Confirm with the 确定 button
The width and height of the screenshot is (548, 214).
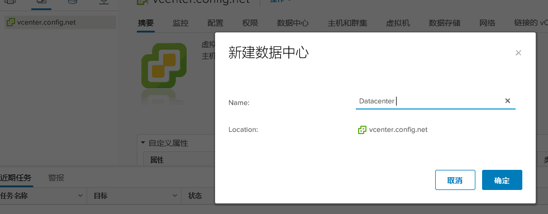coord(502,180)
